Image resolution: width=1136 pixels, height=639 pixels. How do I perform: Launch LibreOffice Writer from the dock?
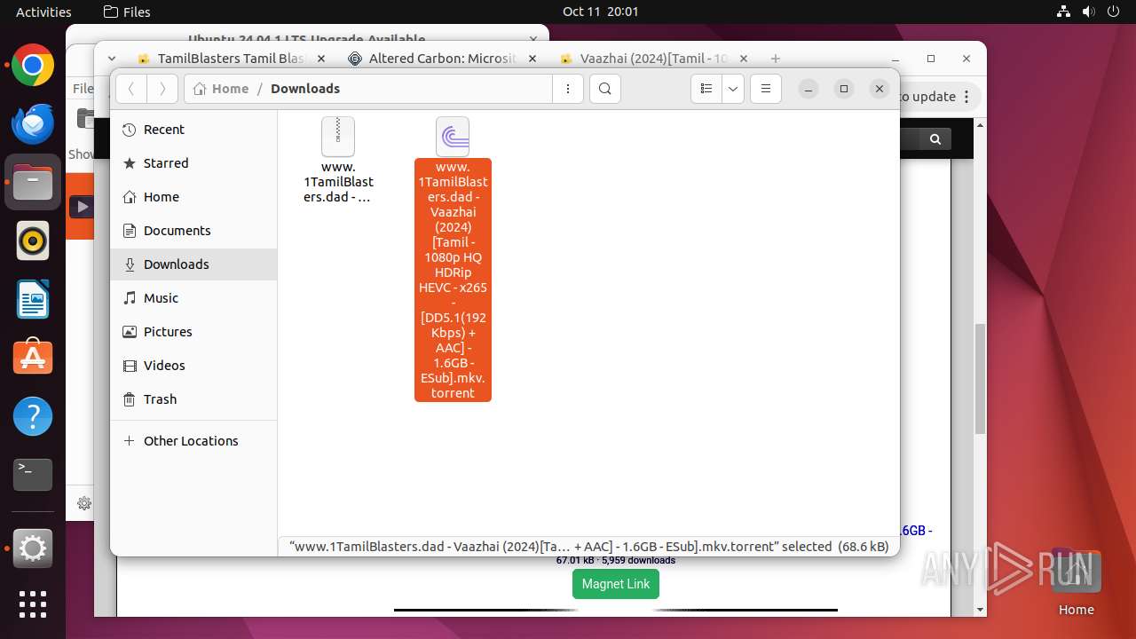click(33, 299)
